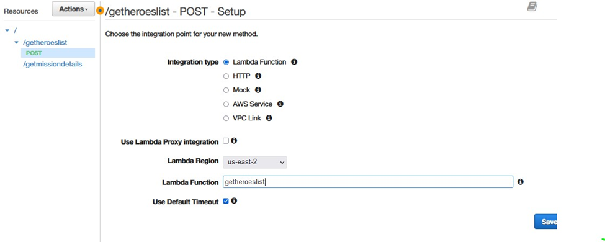Select the Mock integration type
This screenshot has width=605, height=242.
coord(226,91)
